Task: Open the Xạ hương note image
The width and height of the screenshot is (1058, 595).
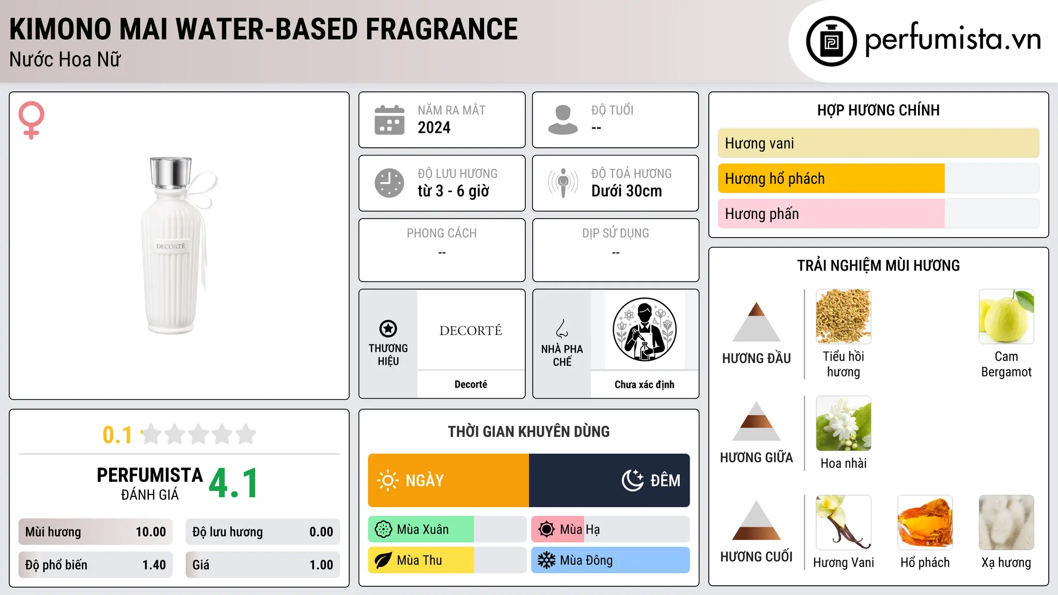Action: click(1006, 523)
